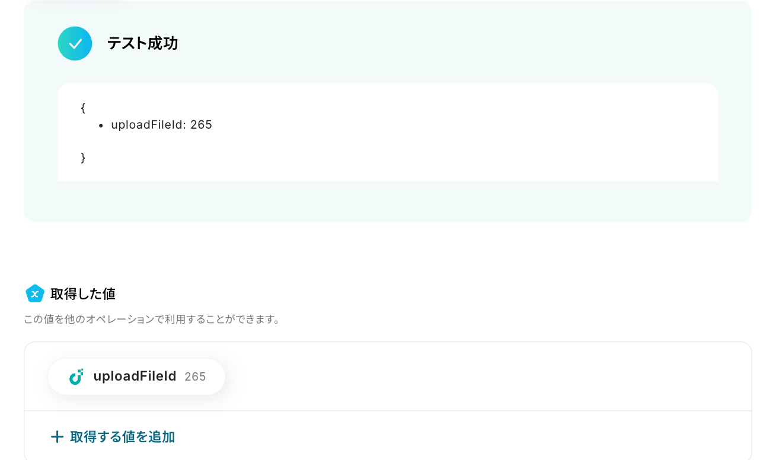Click the opening curly brace in the result
The image size is (779, 460).
click(83, 108)
